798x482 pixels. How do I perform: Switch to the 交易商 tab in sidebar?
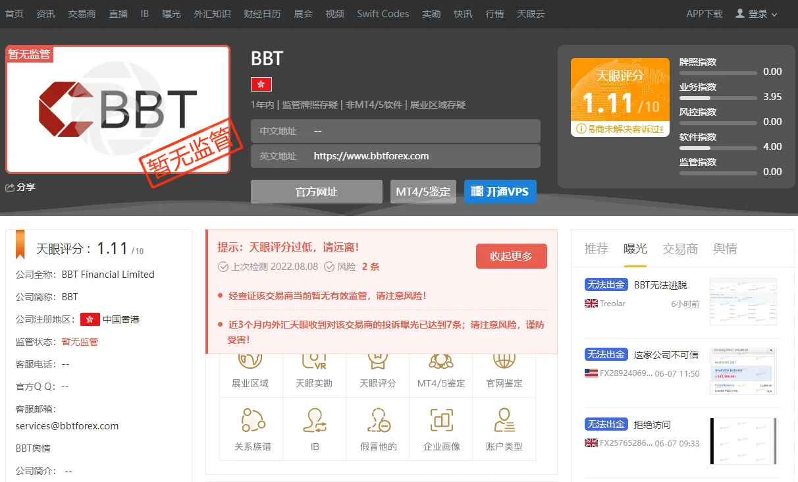tap(680, 249)
